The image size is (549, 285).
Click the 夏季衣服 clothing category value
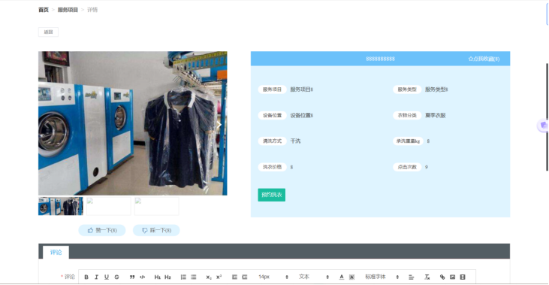click(x=435, y=115)
